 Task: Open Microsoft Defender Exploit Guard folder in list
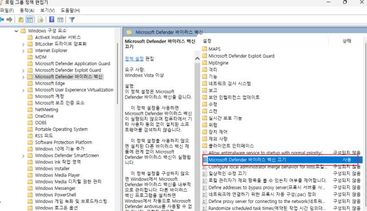pos(241,56)
